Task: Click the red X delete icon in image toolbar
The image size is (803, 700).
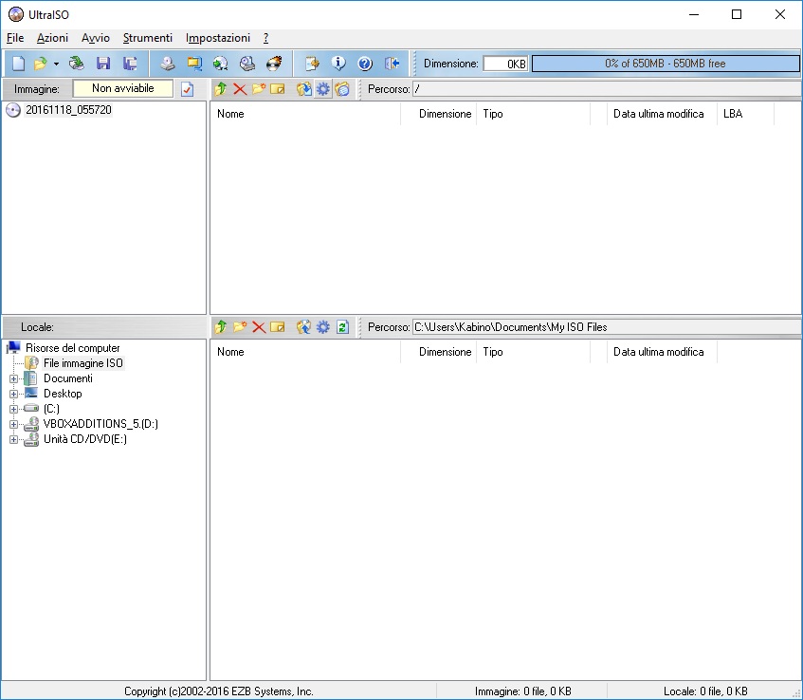Action: [240, 89]
